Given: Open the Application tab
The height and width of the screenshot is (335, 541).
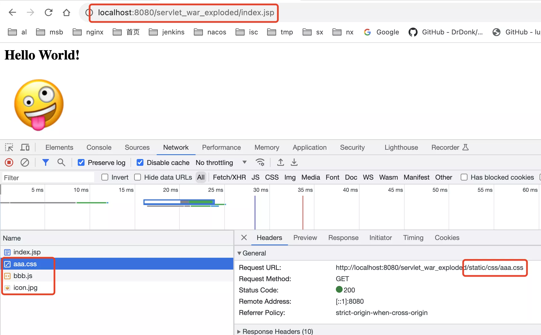Looking at the screenshot, I should tap(310, 147).
